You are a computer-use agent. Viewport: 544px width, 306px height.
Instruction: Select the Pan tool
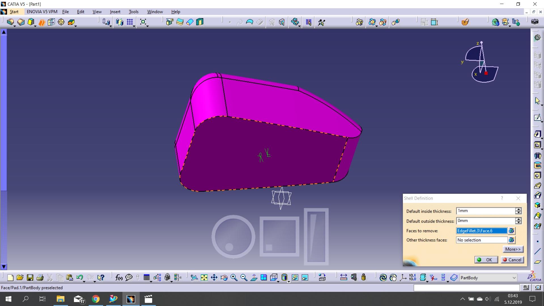(x=214, y=278)
